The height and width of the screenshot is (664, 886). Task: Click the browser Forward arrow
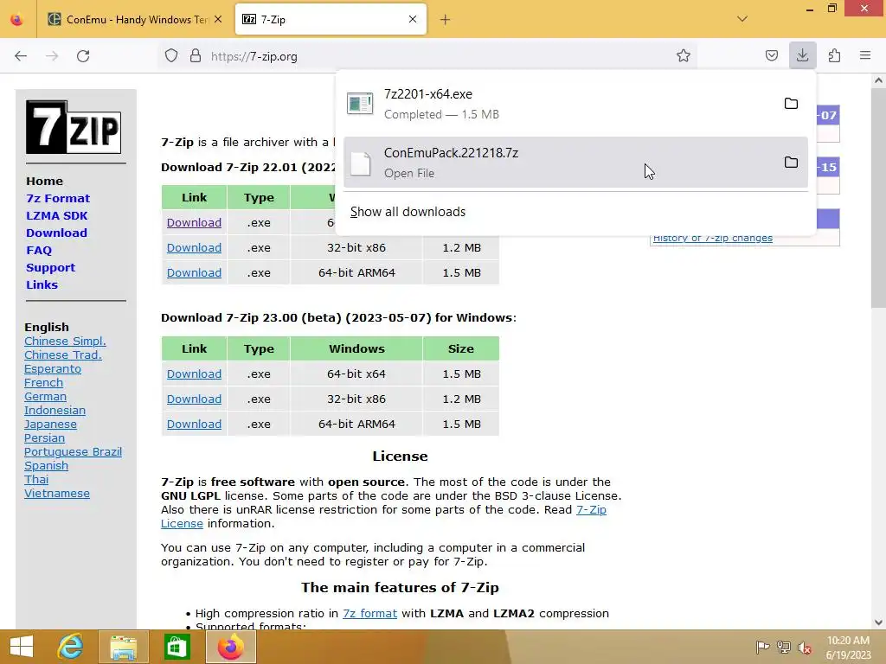pyautogui.click(x=52, y=56)
